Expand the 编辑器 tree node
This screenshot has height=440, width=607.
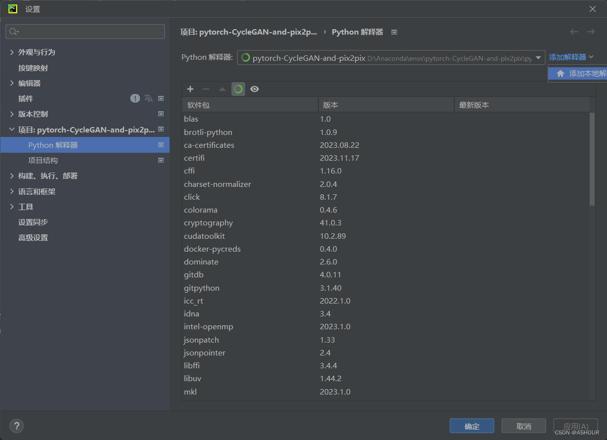tap(12, 83)
